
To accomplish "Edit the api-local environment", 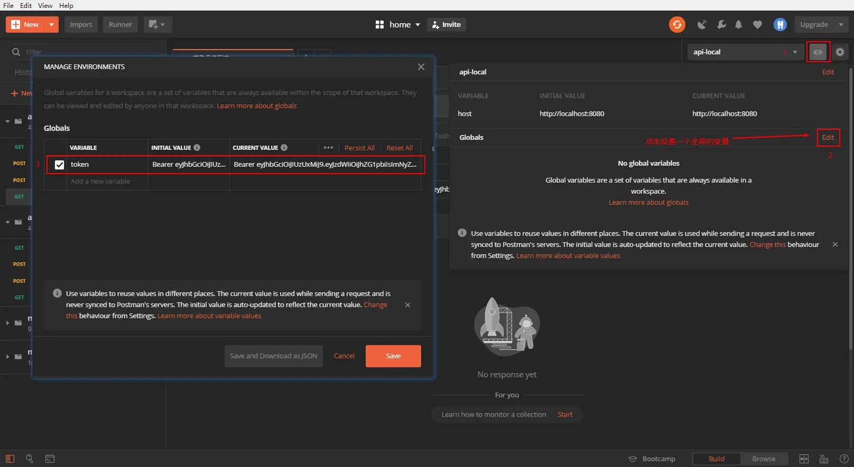I will 828,72.
